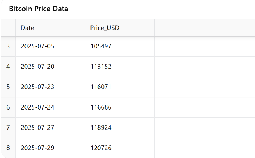Select the Price_USD column header
This screenshot has height=158, width=255.
pos(119,28)
